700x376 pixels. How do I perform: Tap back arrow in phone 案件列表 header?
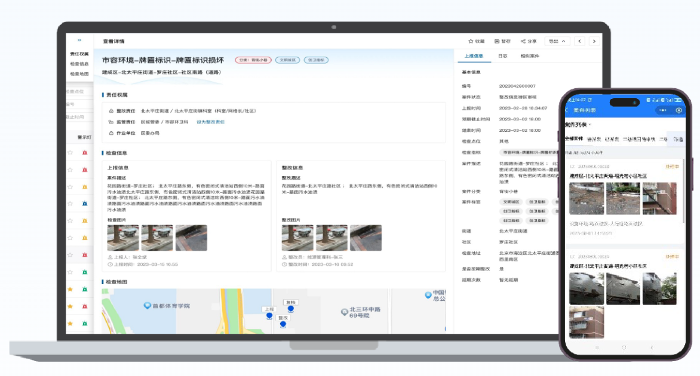567,110
